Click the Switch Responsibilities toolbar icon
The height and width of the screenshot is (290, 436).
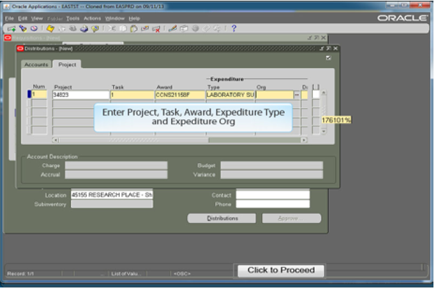pos(73,29)
